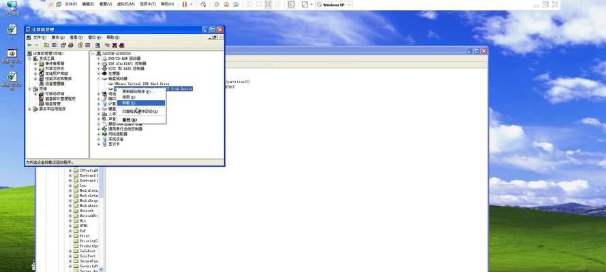The width and height of the screenshot is (606, 272).
Task: Collapse the 存储 node
Action: pyautogui.click(x=30, y=88)
